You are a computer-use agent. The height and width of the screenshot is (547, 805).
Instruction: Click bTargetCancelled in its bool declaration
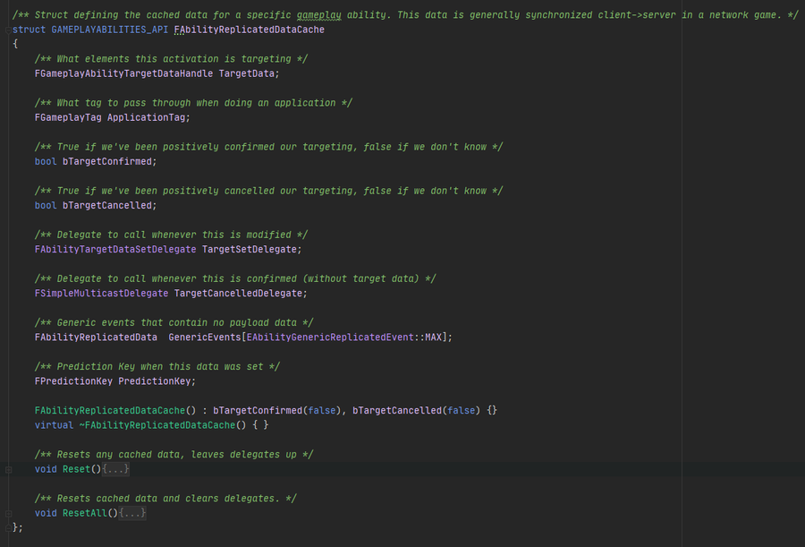point(107,206)
